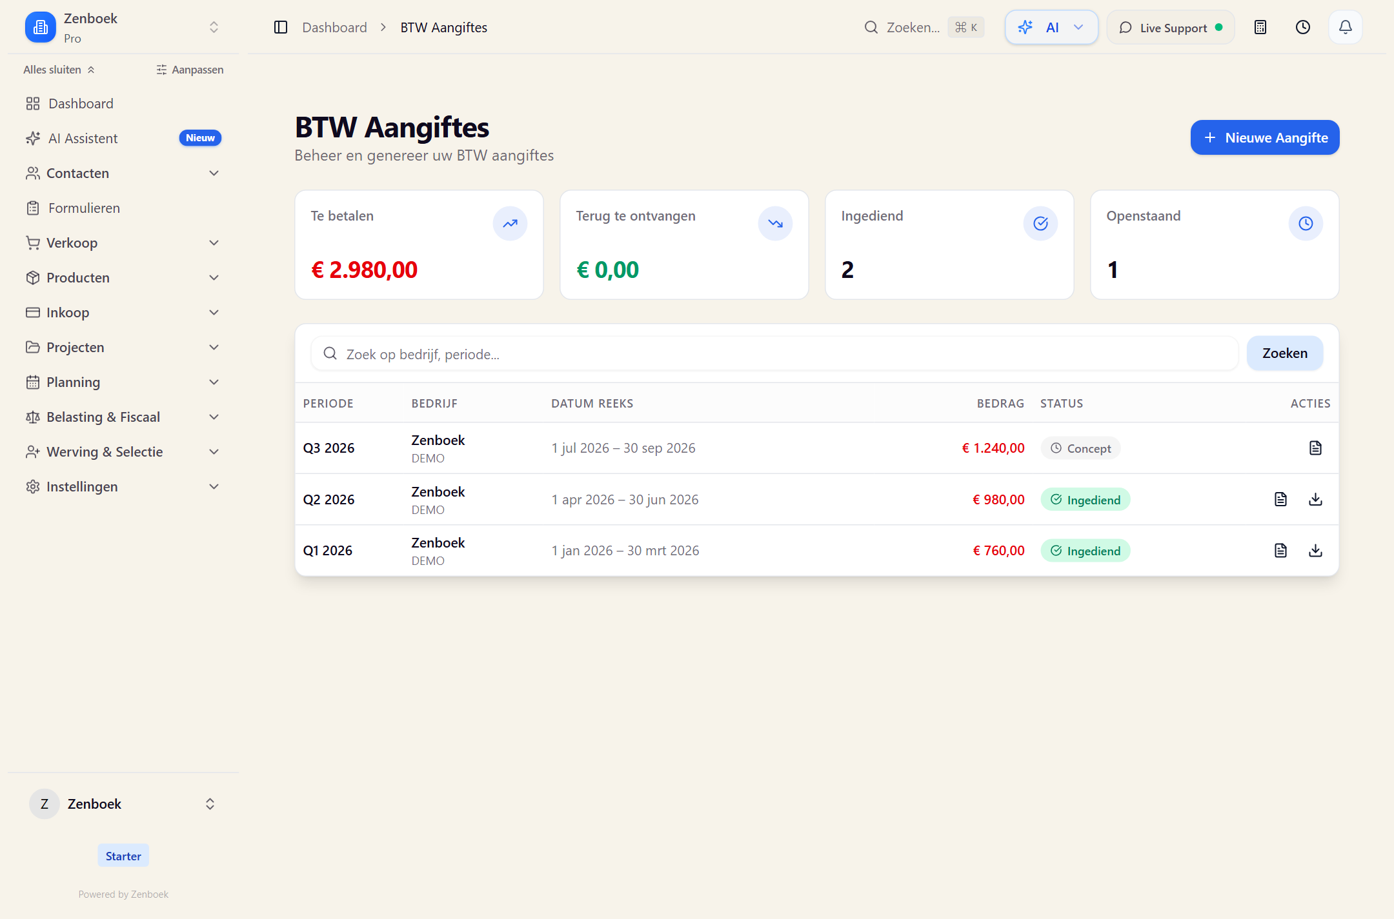Screen dimensions: 1394x919
Task: Click the Concept status badge
Action: [1080, 448]
